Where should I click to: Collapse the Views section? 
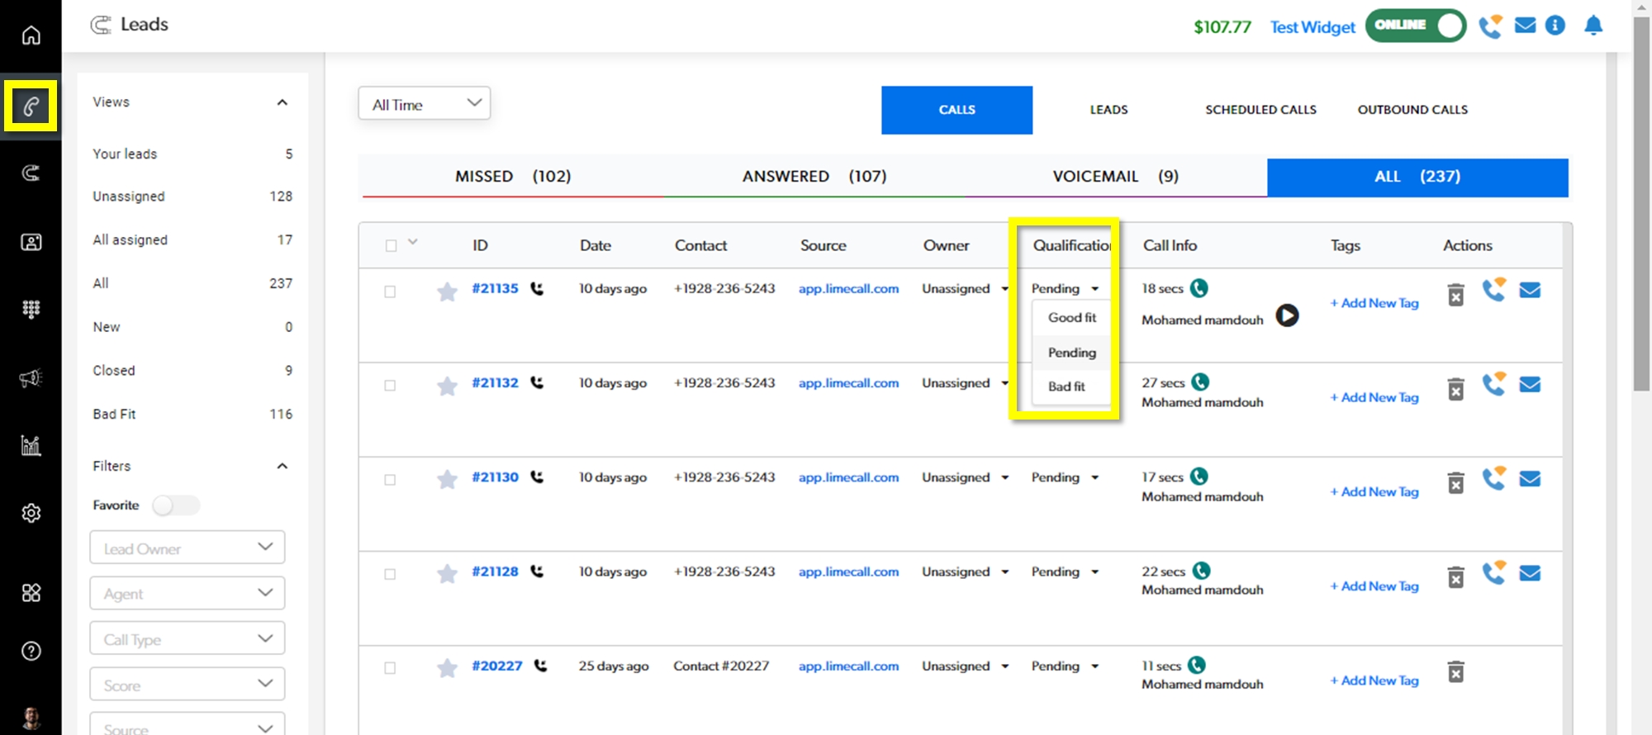[x=282, y=102]
